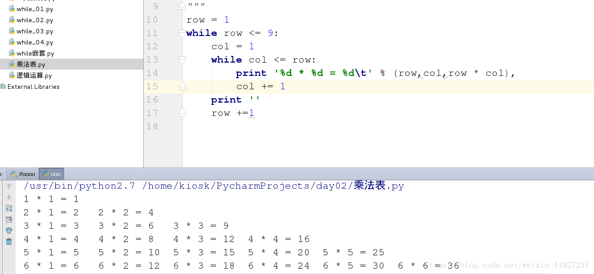Expand the folded region marker at line 15
This screenshot has width=594, height=274.
click(x=182, y=86)
